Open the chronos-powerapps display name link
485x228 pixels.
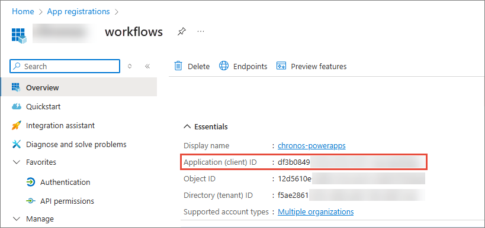pyautogui.click(x=311, y=146)
